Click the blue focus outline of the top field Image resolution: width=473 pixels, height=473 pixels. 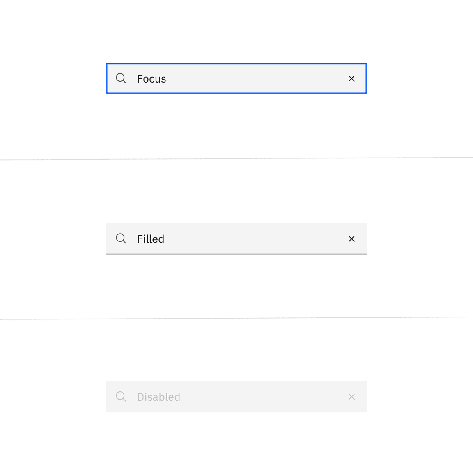pos(236,64)
